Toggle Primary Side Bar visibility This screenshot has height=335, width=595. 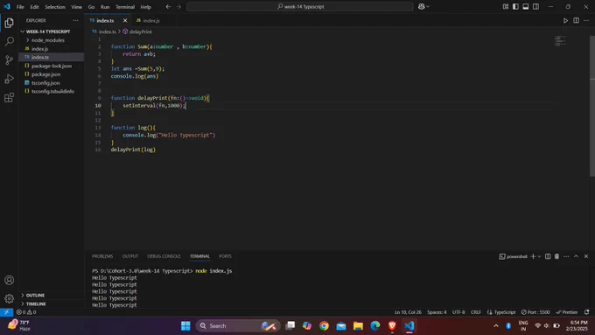coord(515,6)
